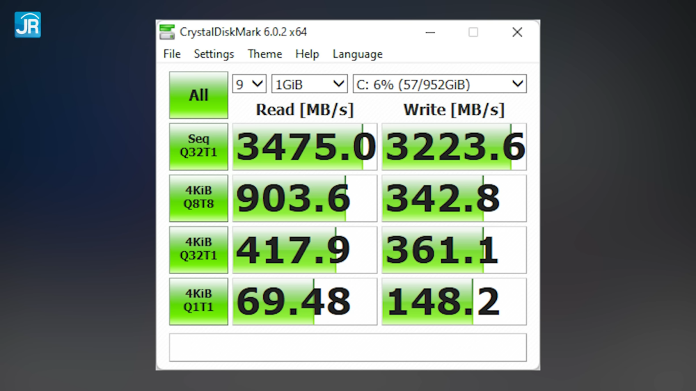Run the 4KiB Q1T1 test
This screenshot has height=391, width=696.
pyautogui.click(x=198, y=301)
